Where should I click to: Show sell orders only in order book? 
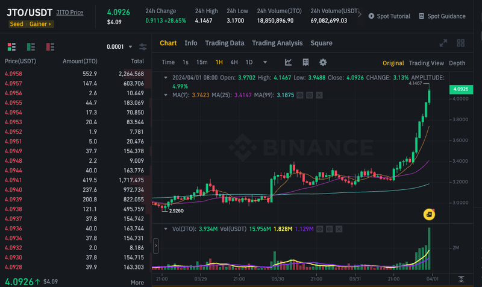point(50,47)
